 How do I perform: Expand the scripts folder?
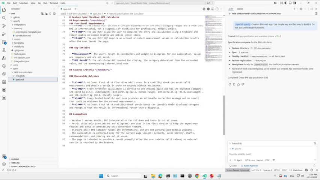pos(17,39)
